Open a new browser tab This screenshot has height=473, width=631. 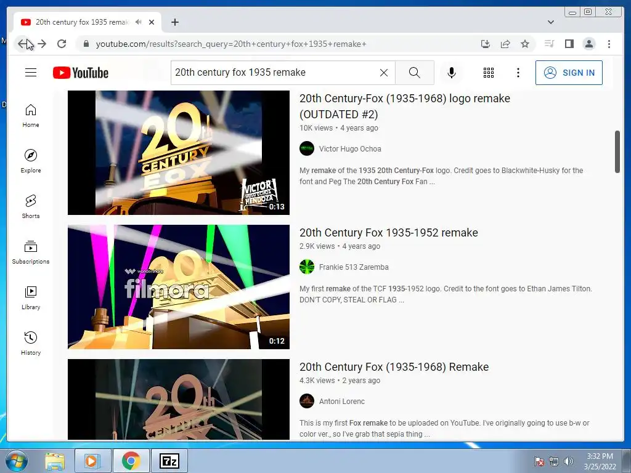[174, 22]
